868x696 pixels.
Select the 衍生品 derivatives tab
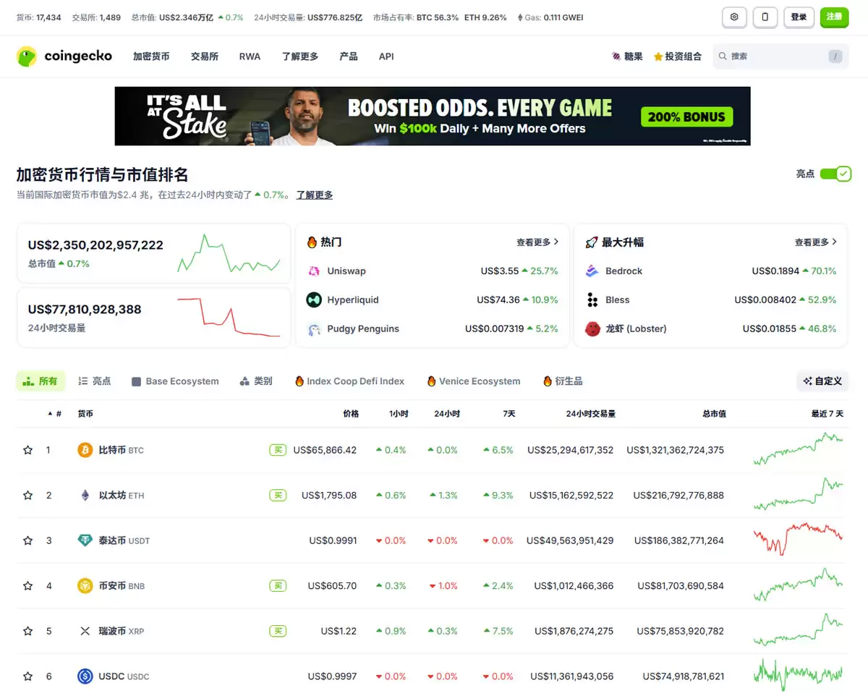(563, 381)
